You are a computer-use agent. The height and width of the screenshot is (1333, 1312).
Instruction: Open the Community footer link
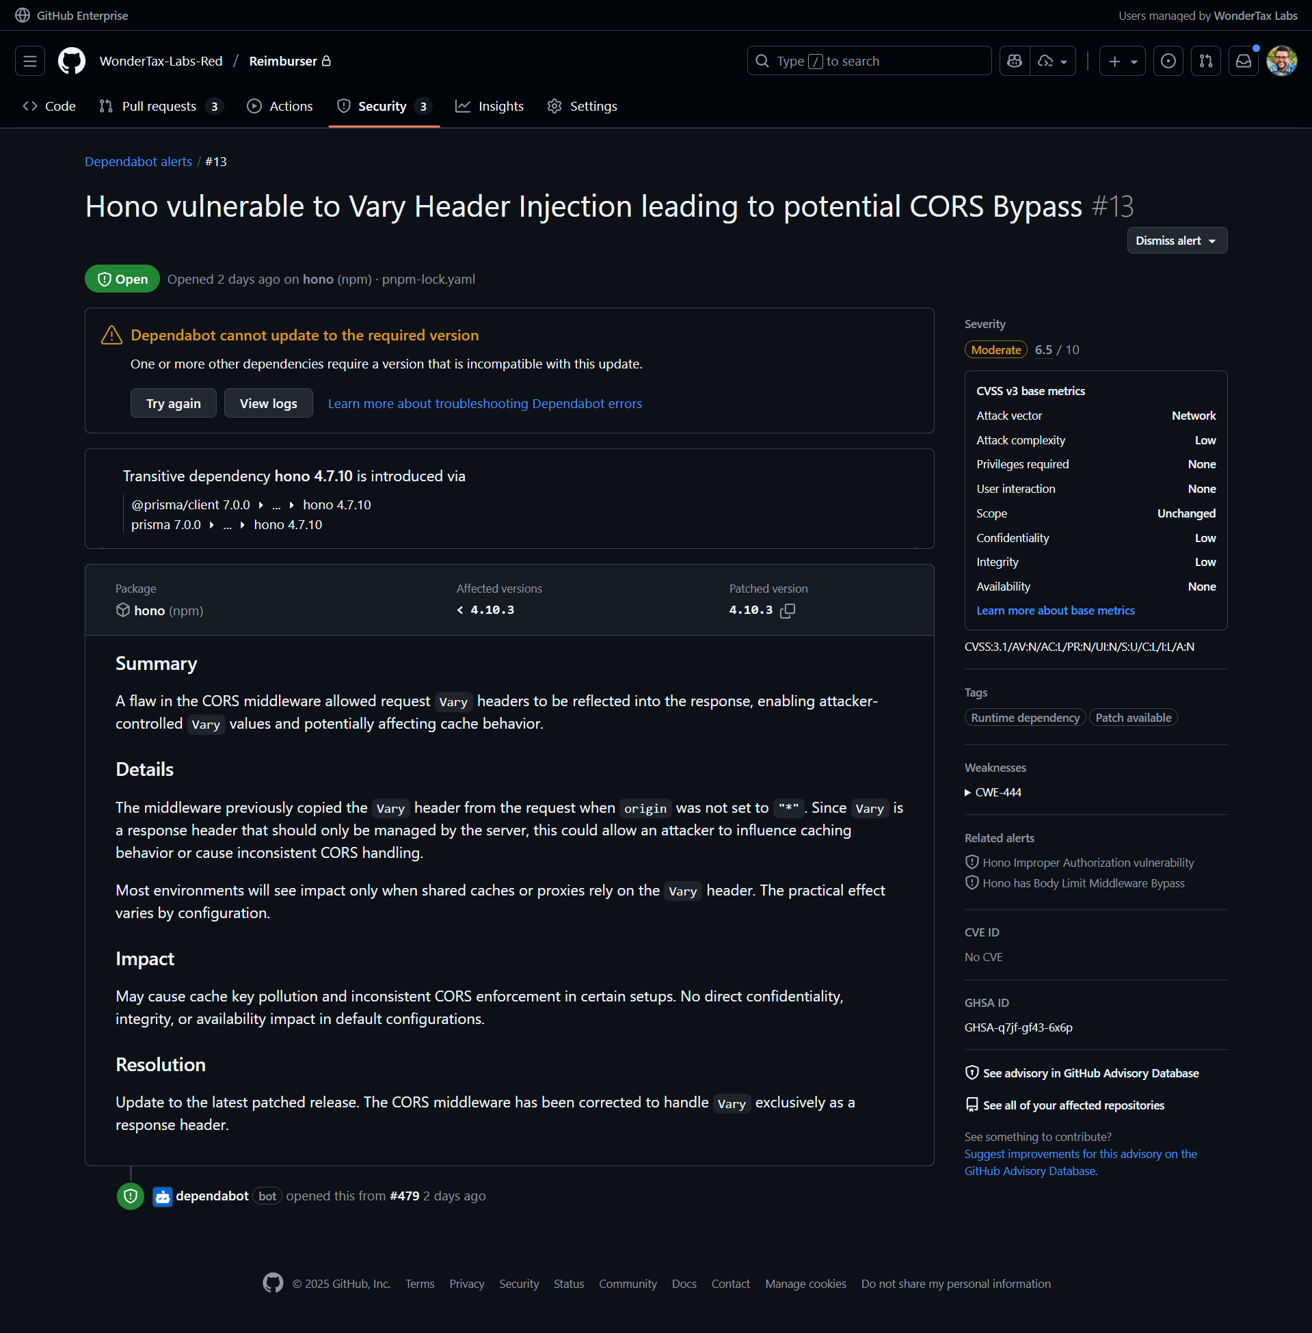pyautogui.click(x=628, y=1284)
